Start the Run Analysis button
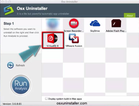The width and height of the screenshot is (139, 106). pos(21,85)
